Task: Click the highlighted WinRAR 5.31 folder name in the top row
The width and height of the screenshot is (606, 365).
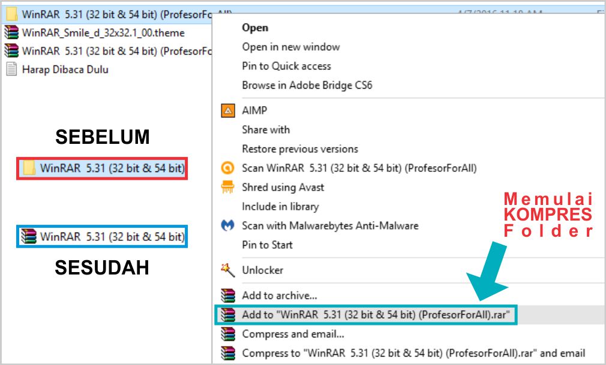Action: [117, 14]
